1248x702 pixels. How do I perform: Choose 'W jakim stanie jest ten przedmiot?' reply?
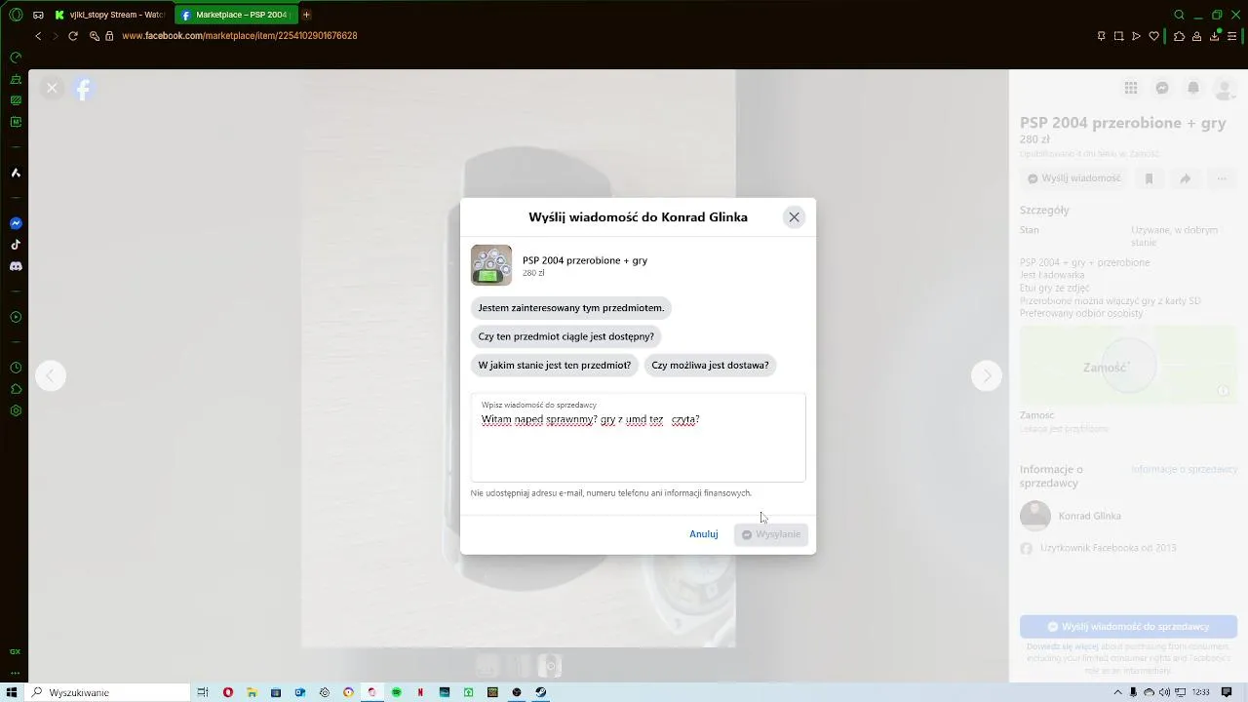(x=555, y=366)
